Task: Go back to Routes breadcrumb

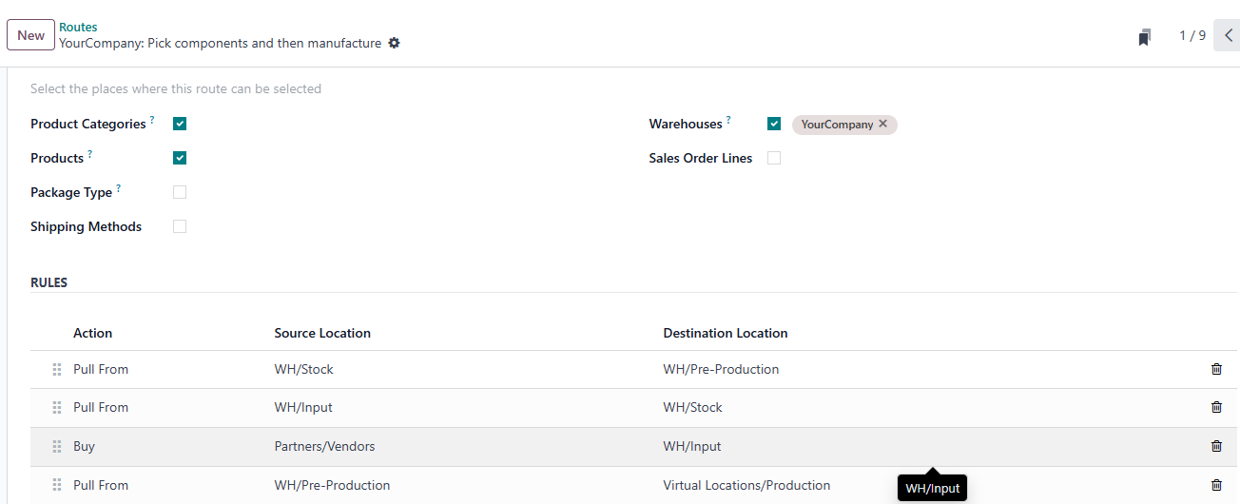Action: [x=78, y=27]
